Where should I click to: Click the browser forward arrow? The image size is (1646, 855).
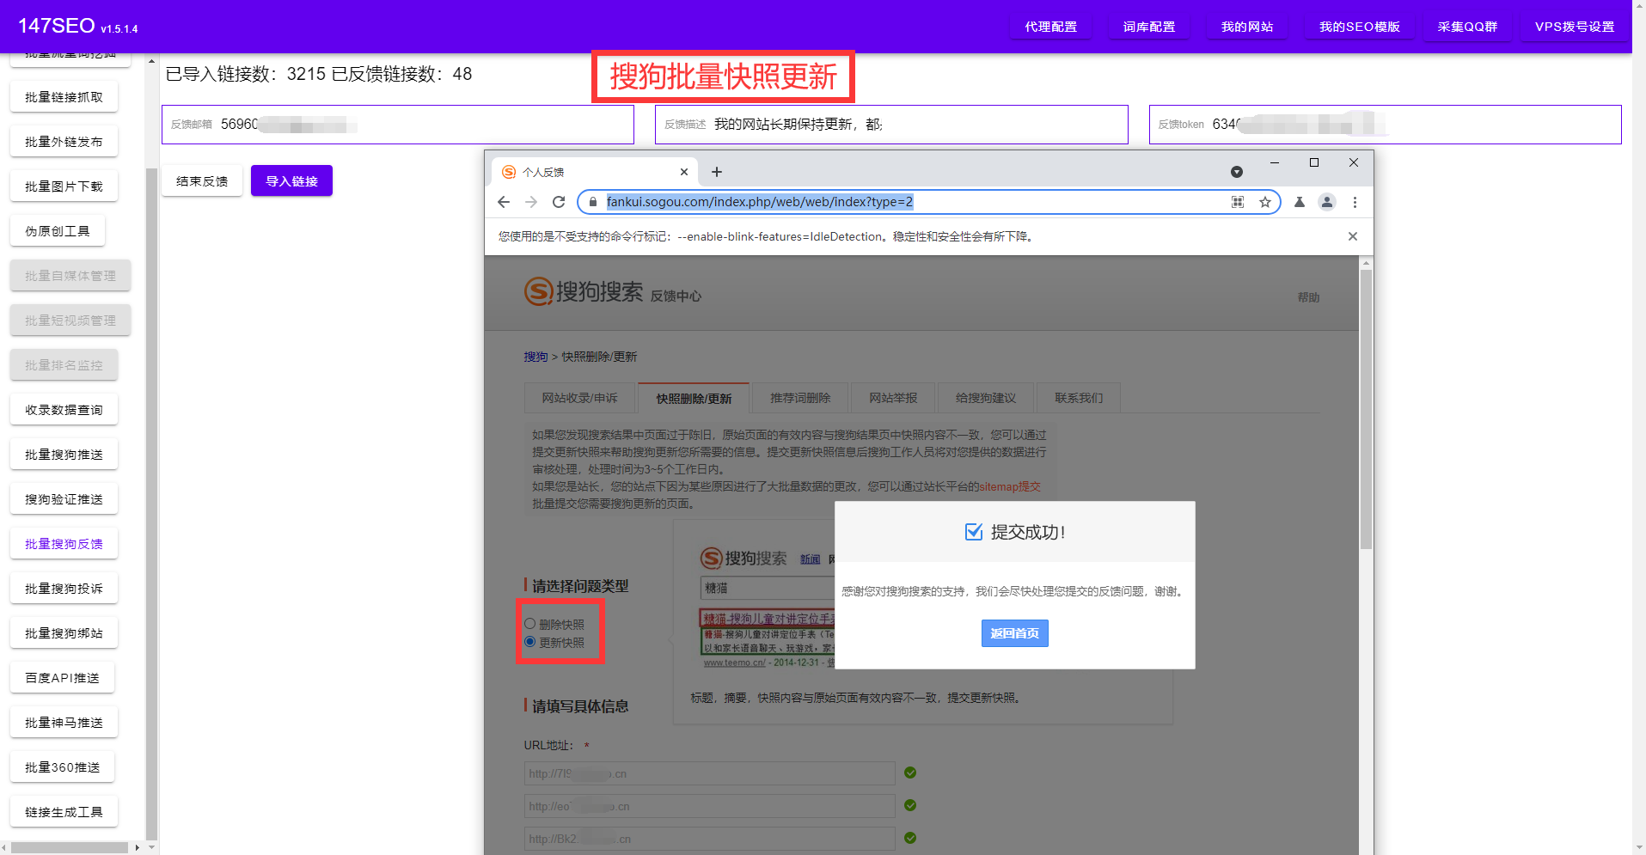pos(531,202)
